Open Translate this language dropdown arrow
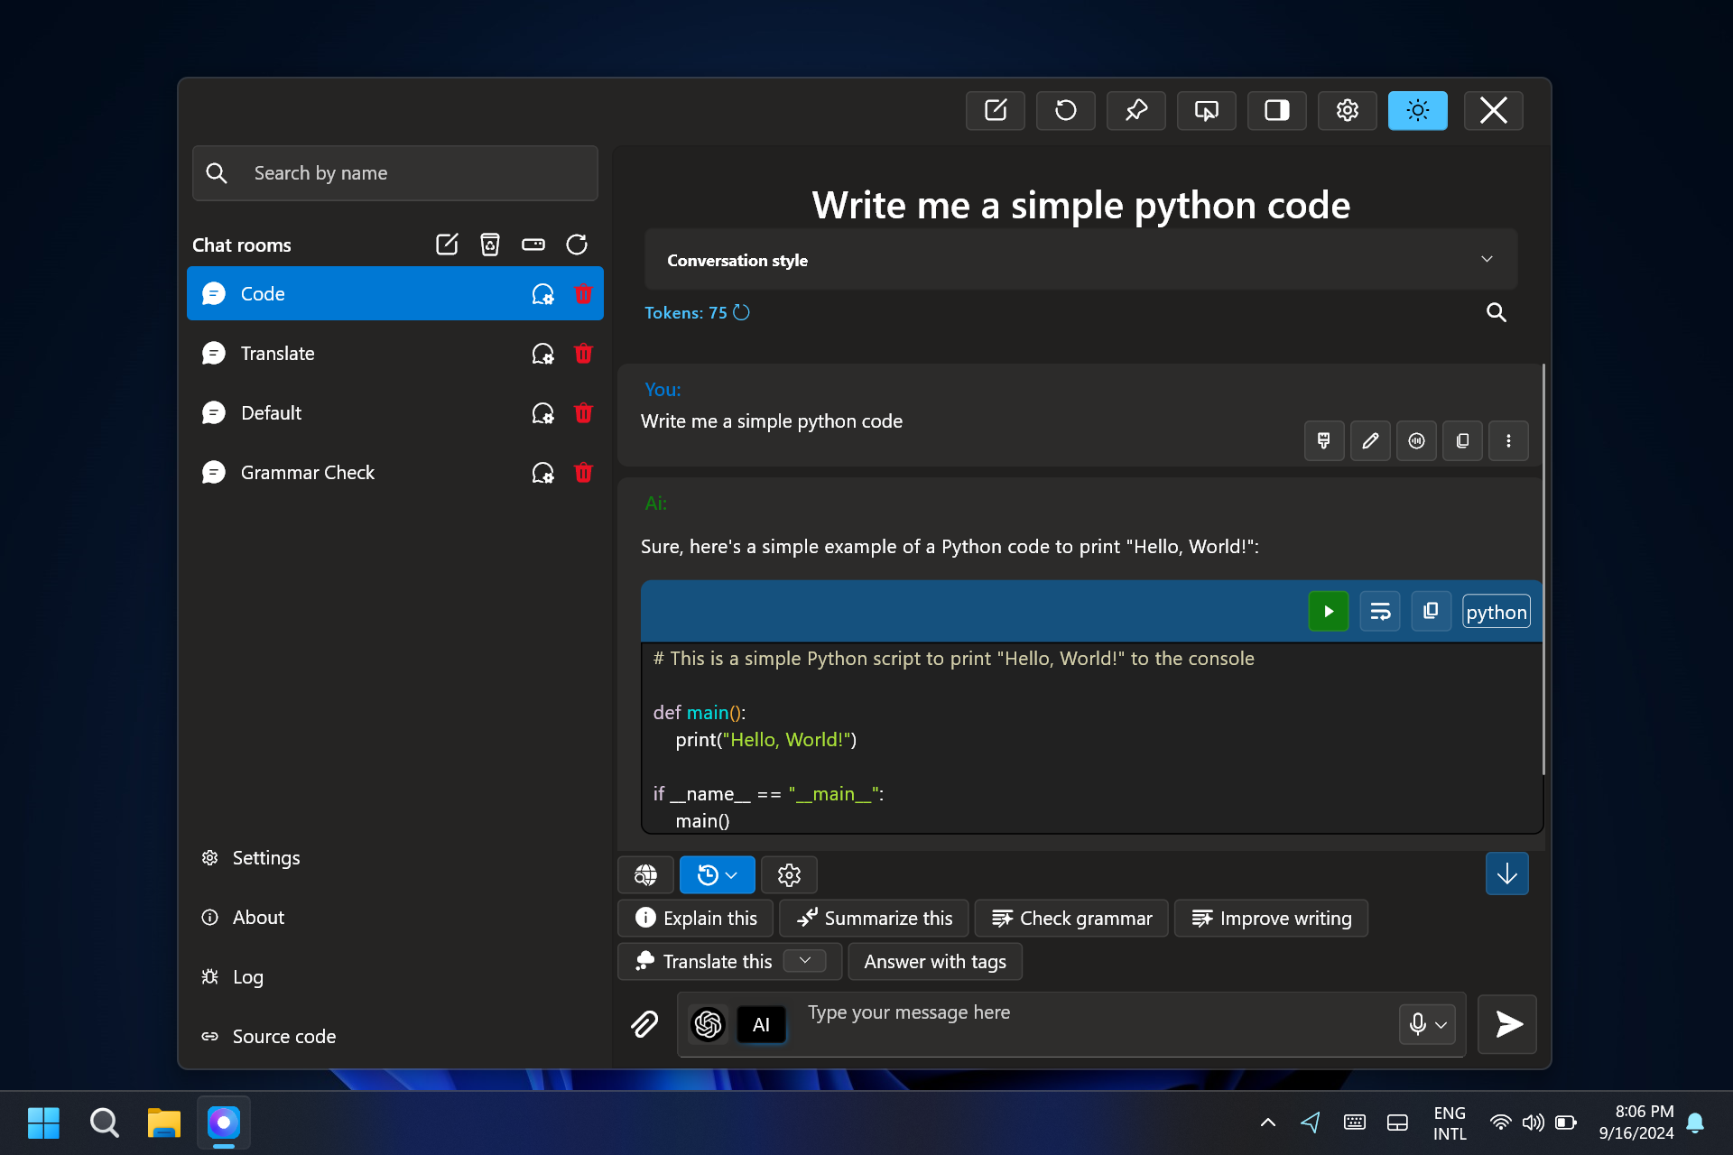Viewport: 1733px width, 1155px height. [804, 961]
